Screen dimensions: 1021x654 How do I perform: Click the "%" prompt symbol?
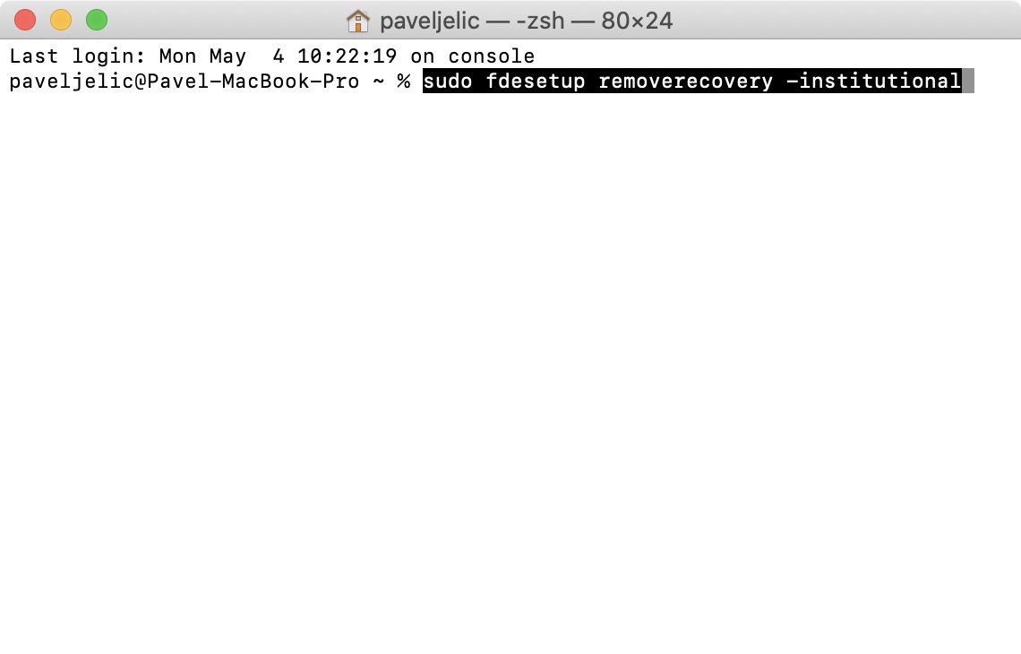click(404, 81)
